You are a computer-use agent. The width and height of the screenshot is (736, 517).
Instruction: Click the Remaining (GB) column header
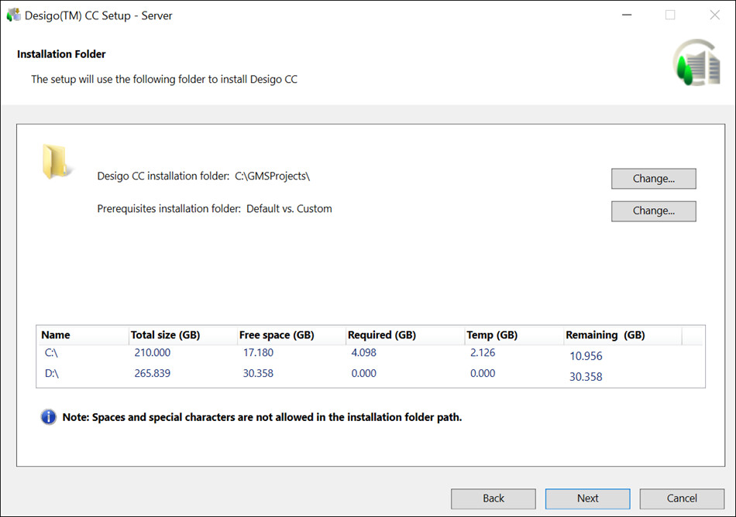click(x=605, y=335)
